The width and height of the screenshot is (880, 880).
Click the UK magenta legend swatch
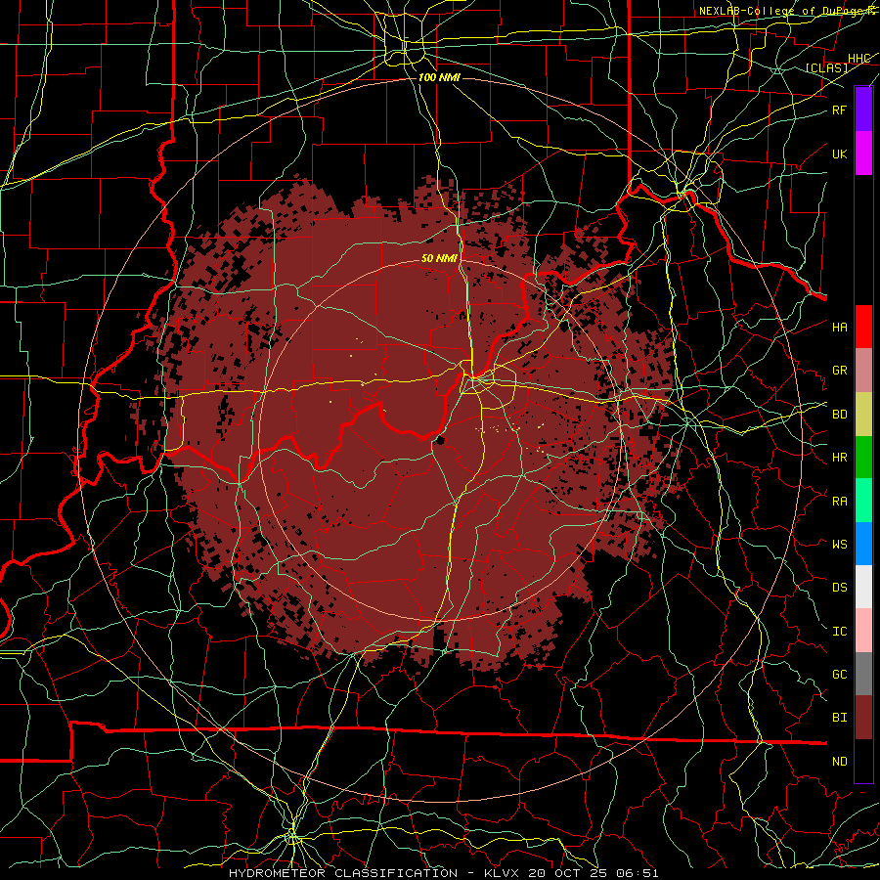click(863, 154)
